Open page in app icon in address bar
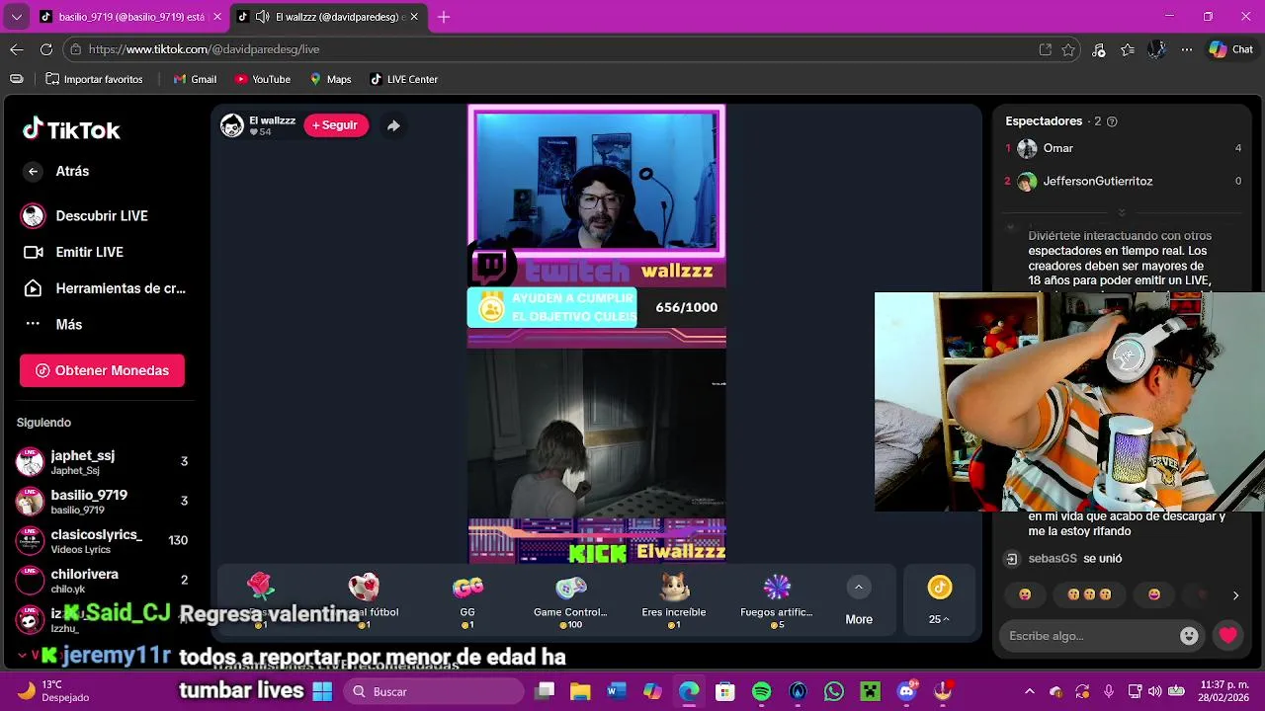Screen dimensions: 1265x711 point(1046,49)
